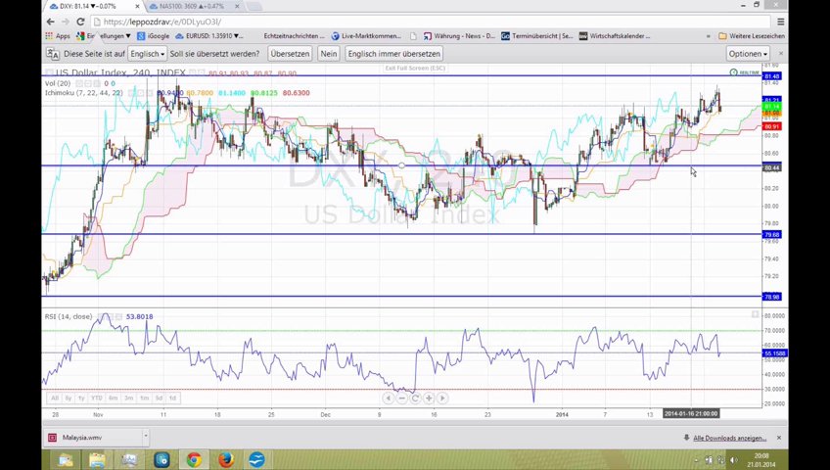The image size is (830, 470).
Task: Open the Apps bookmarks shortcut
Action: [57, 36]
